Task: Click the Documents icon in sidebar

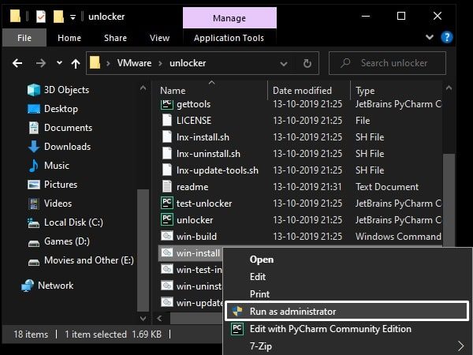Action: tap(33, 128)
